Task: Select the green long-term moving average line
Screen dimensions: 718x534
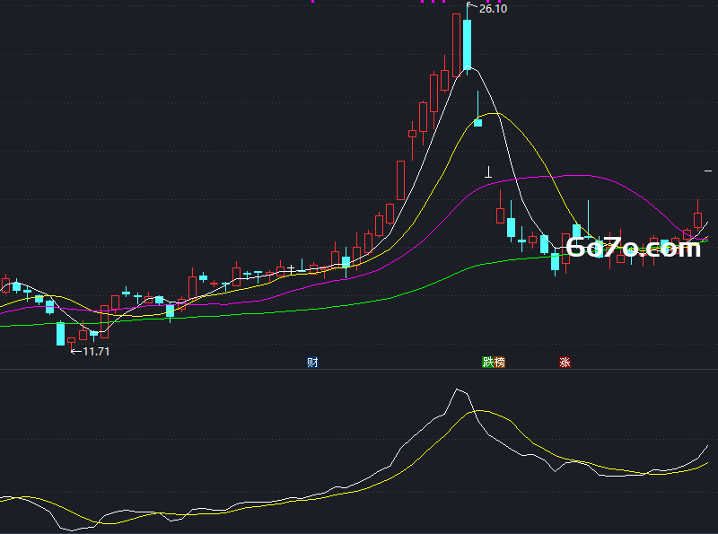Action: click(x=320, y=308)
